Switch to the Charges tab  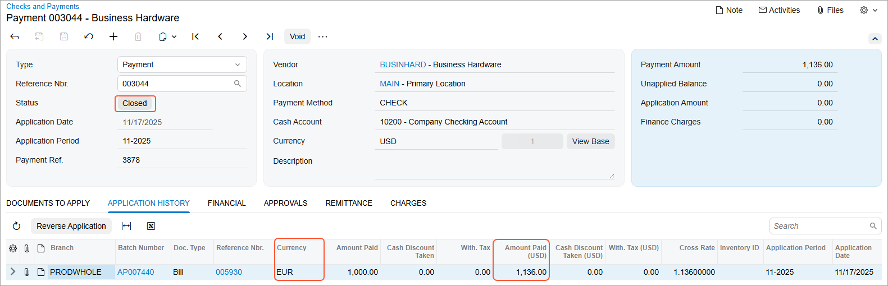point(408,203)
